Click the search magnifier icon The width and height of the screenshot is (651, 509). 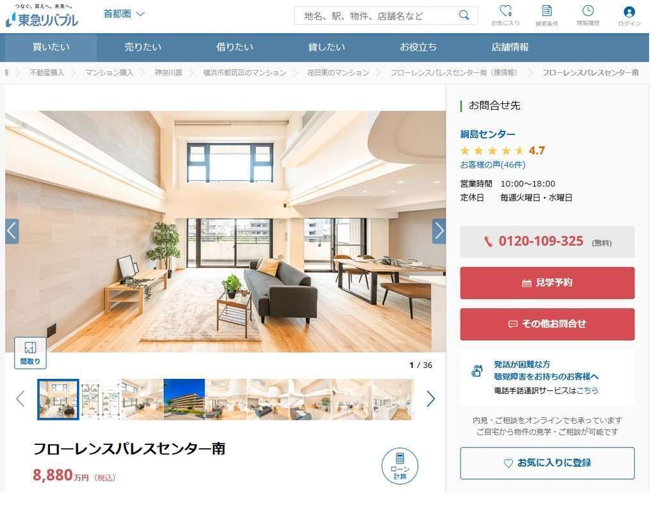tap(464, 15)
